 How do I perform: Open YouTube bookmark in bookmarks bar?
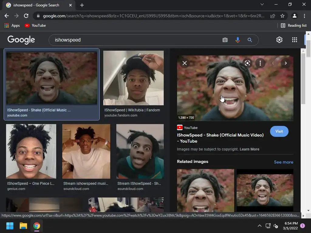click(x=35, y=25)
